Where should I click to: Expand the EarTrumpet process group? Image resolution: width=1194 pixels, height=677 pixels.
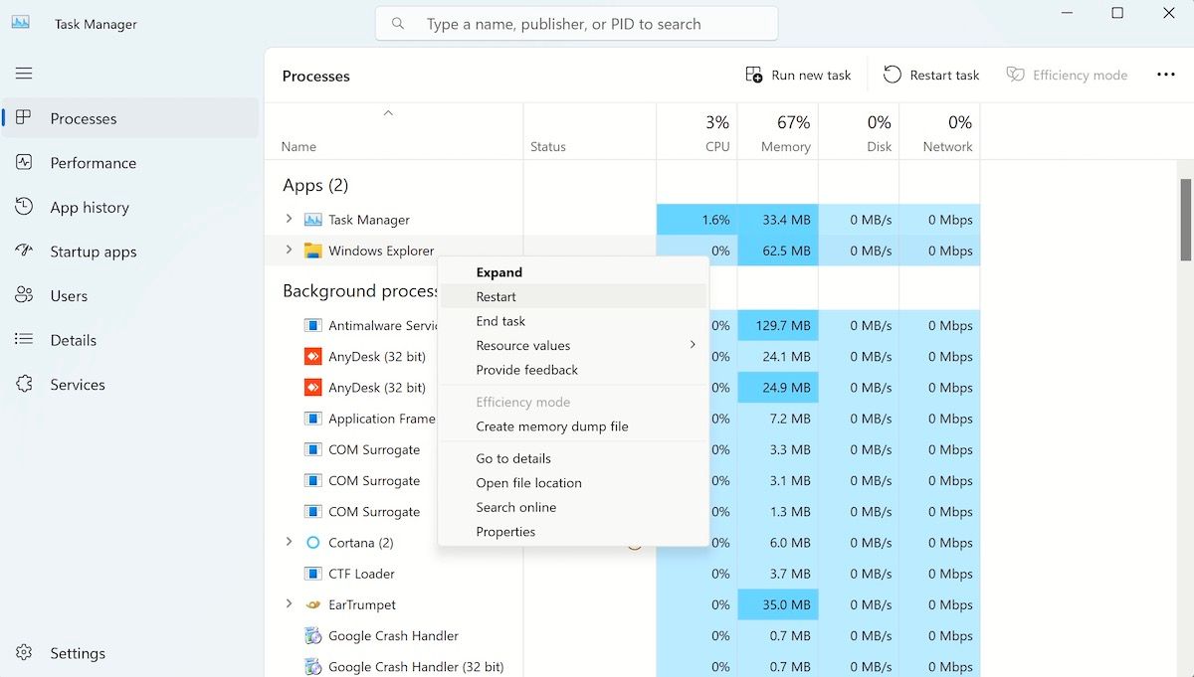(x=289, y=604)
